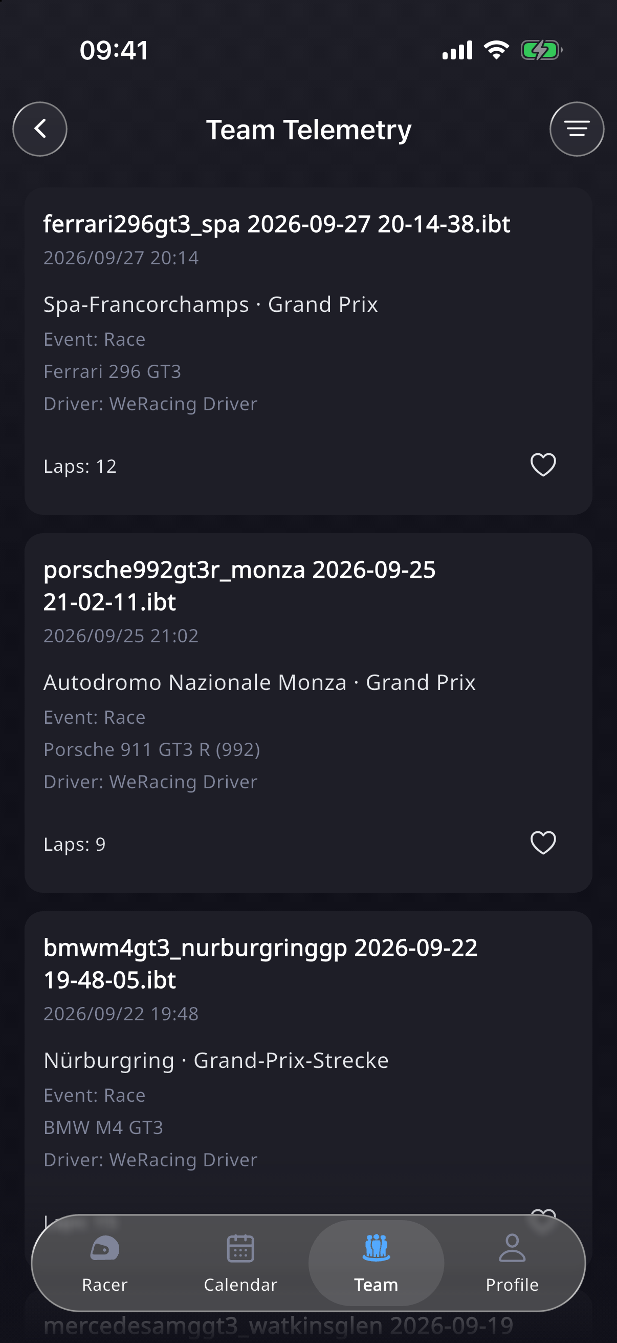Open the filter menu icon
The image size is (617, 1343).
pos(577,129)
